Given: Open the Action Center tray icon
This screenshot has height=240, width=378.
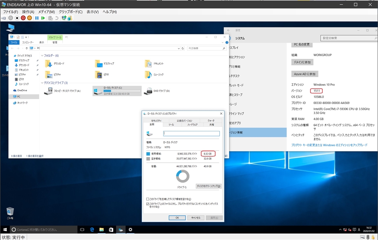Looking at the screenshot, I should (x=354, y=230).
